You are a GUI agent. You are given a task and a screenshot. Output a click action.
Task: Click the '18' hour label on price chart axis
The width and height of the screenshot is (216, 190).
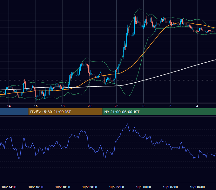click(x=63, y=106)
